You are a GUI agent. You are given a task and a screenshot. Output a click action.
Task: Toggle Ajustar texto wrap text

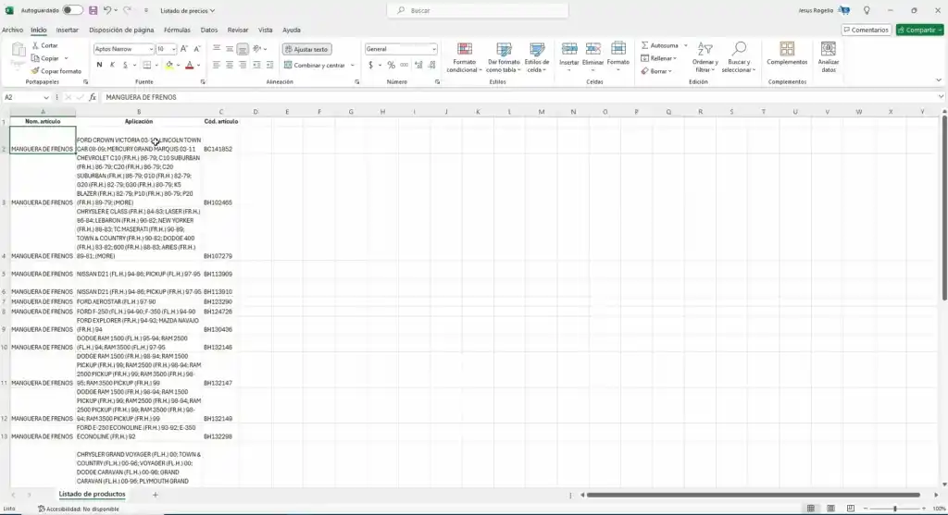point(306,49)
